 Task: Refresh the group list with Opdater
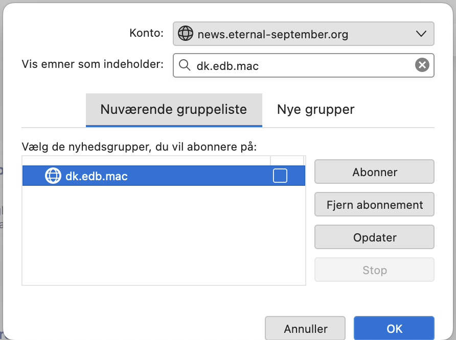374,237
